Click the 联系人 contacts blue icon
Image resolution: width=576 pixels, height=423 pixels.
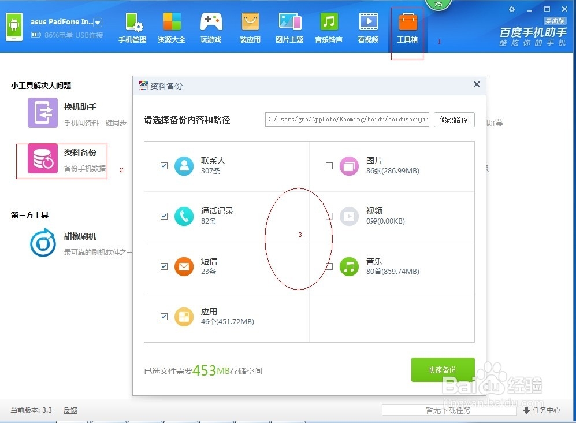(x=184, y=166)
